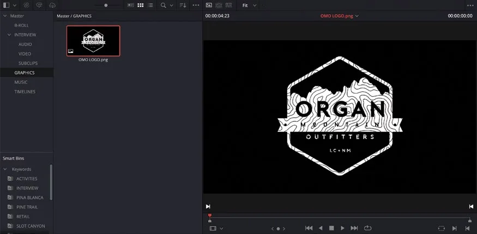The image size is (477, 234).
Task: Click the 00:00:00:00 viewer timecode
Action: click(460, 16)
